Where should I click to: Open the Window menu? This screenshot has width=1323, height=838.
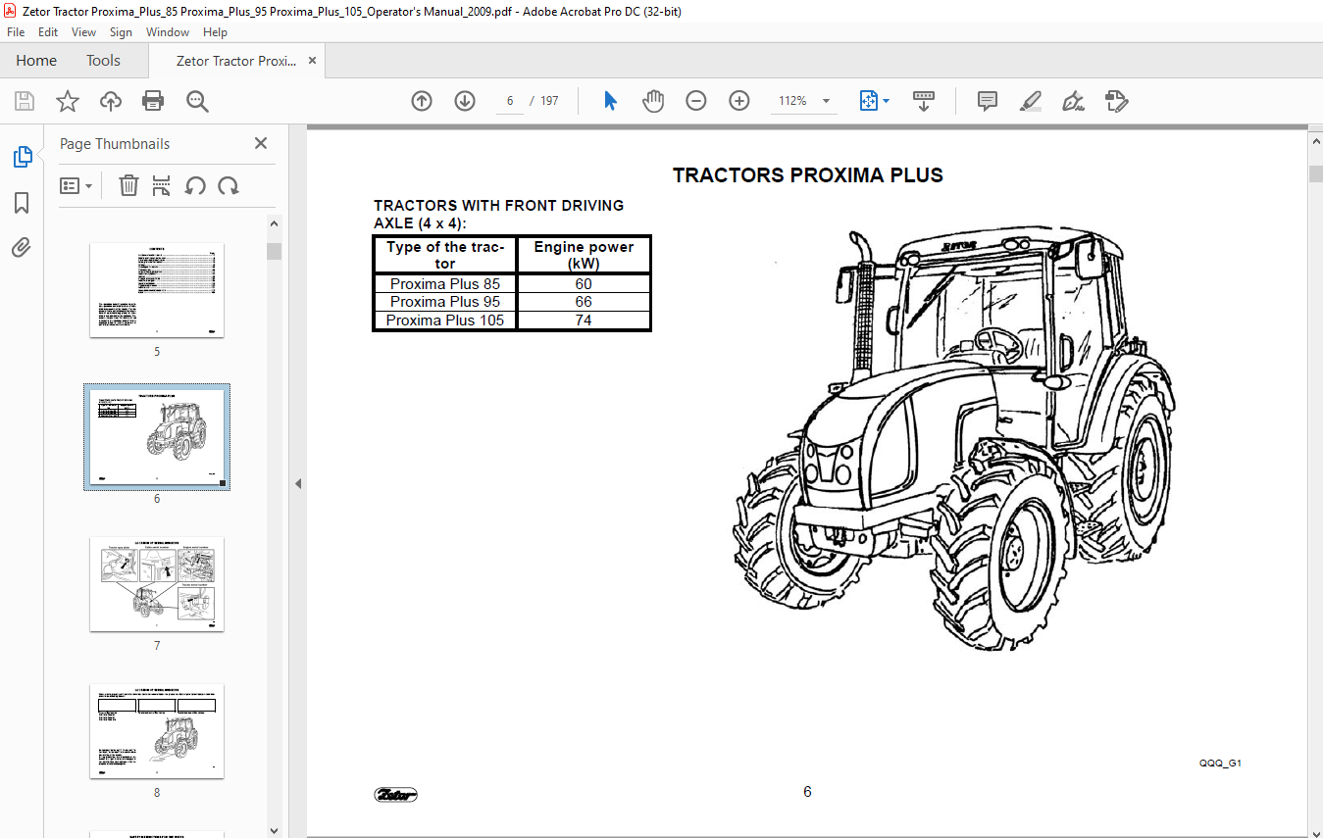click(168, 32)
